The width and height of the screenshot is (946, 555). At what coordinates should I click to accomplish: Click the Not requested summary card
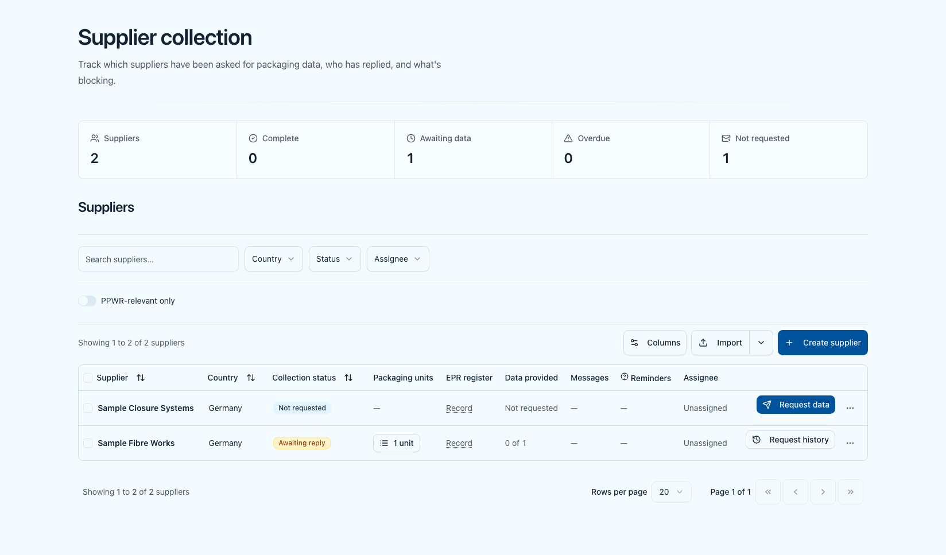point(789,150)
